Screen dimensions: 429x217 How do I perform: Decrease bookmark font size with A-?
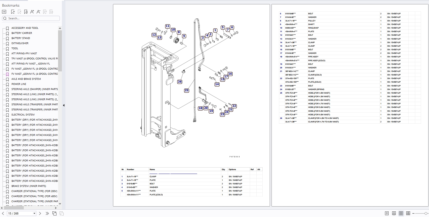point(38,12)
